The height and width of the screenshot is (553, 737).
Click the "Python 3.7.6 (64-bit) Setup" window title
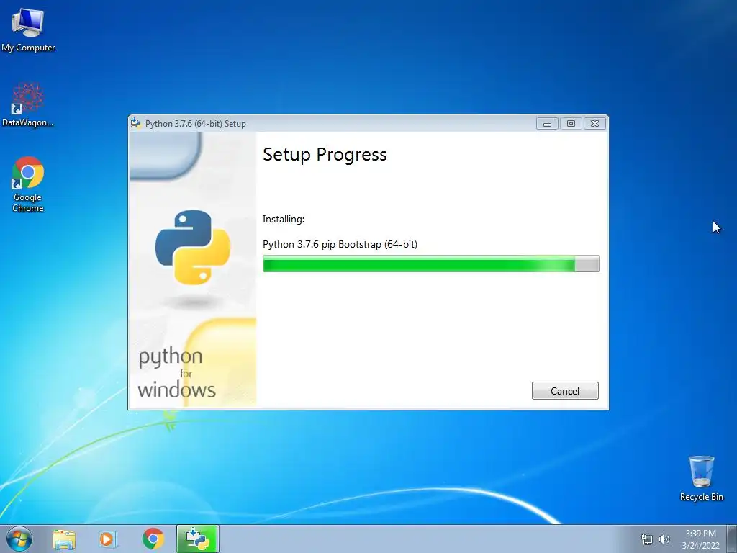[196, 124]
